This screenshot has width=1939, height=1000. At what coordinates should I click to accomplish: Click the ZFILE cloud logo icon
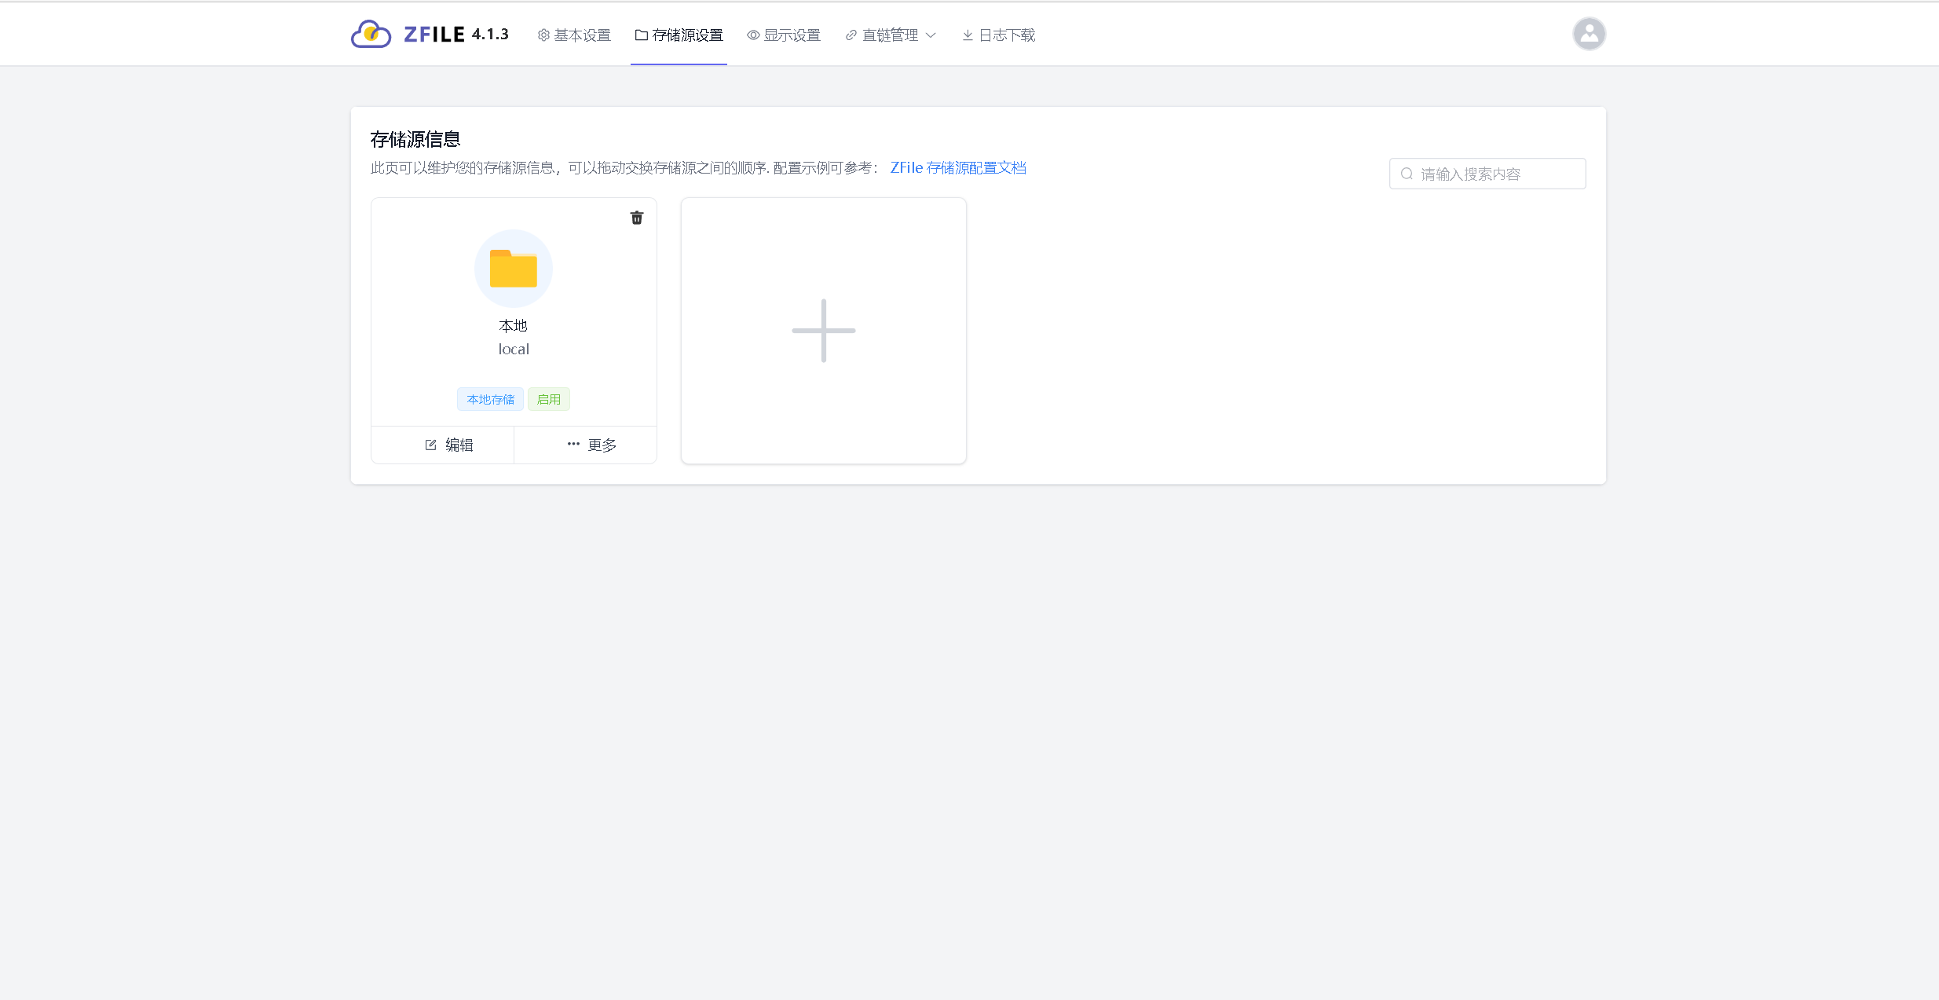(371, 34)
